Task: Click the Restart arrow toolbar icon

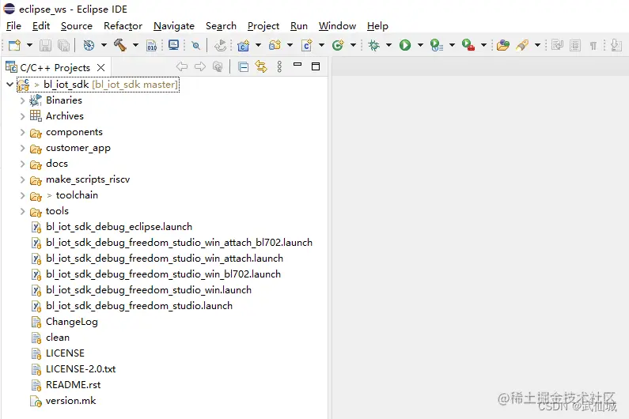Action: pyautogui.click(x=220, y=45)
